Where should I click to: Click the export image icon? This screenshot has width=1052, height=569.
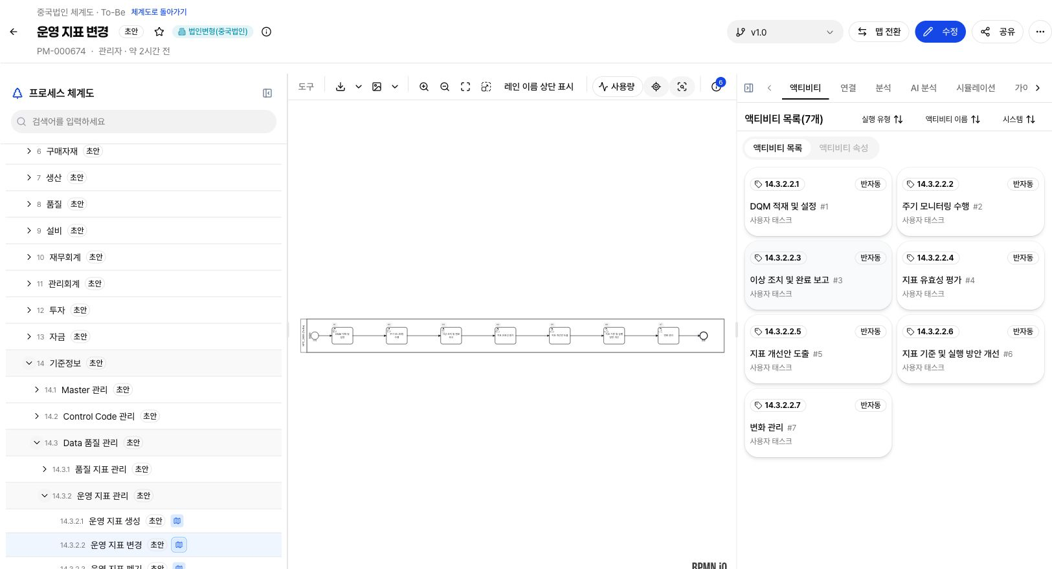(377, 87)
